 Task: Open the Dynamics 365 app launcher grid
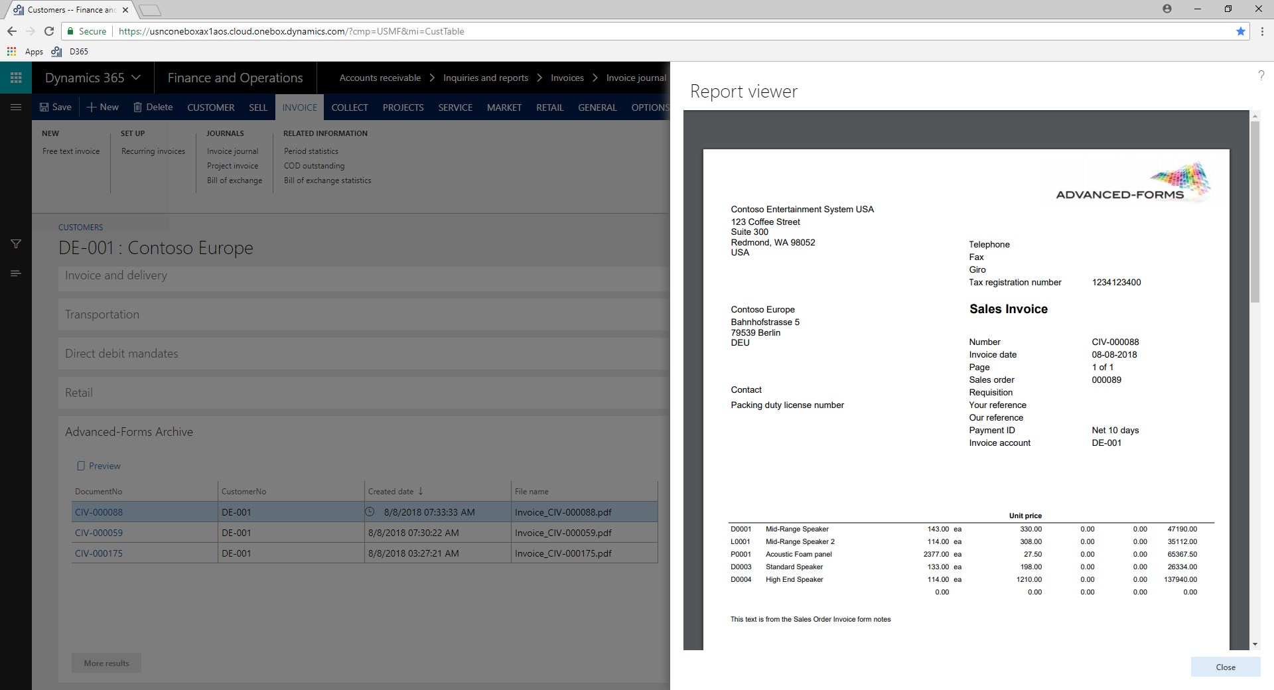point(16,78)
